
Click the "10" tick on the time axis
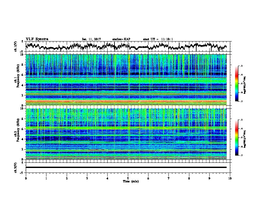(x=230, y=178)
